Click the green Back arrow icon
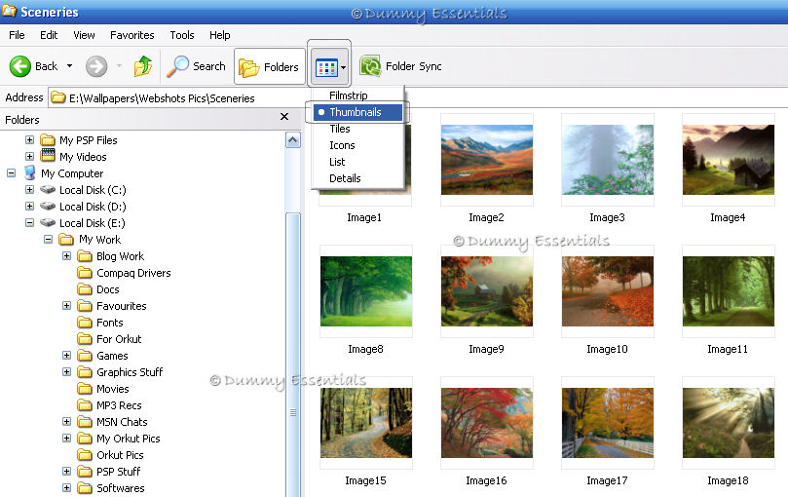This screenshot has width=788, height=497. click(20, 66)
